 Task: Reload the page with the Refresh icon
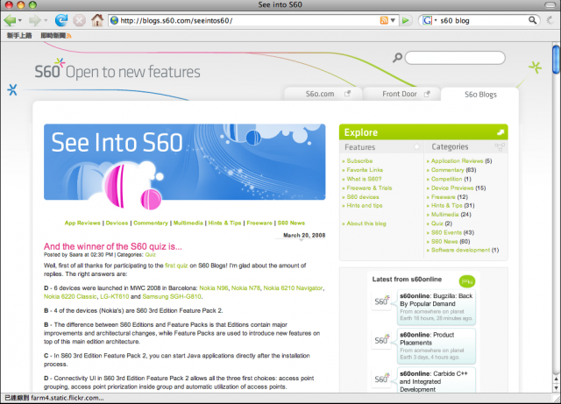click(x=61, y=20)
